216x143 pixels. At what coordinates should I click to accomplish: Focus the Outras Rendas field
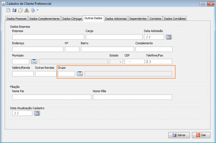click(x=46, y=74)
